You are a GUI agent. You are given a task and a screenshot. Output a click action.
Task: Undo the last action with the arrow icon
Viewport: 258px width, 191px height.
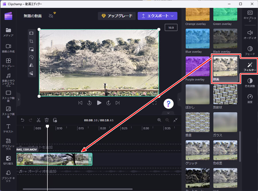click(x=23, y=120)
